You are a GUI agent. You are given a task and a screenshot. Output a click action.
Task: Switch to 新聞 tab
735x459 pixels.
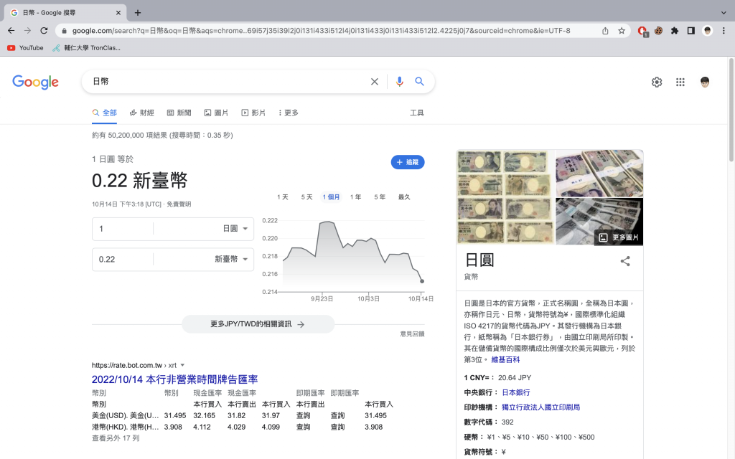point(179,113)
